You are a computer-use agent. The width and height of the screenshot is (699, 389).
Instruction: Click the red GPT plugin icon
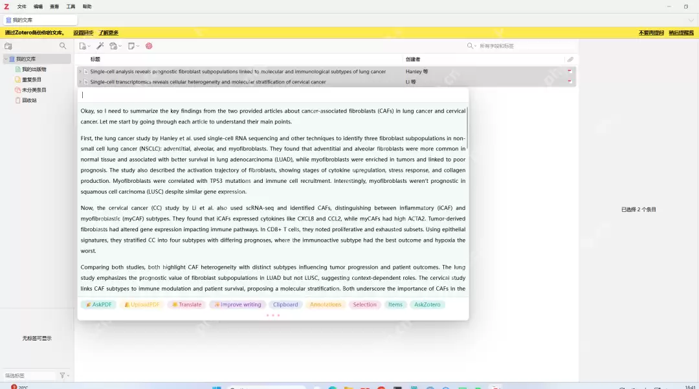pos(149,46)
